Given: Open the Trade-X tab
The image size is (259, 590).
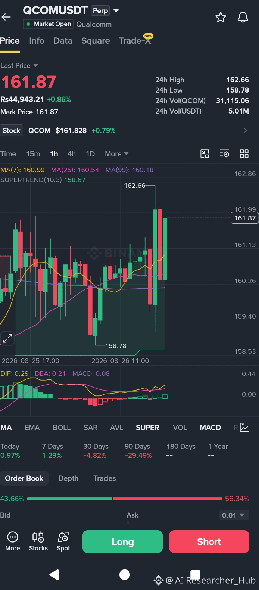Looking at the screenshot, I should click(135, 41).
